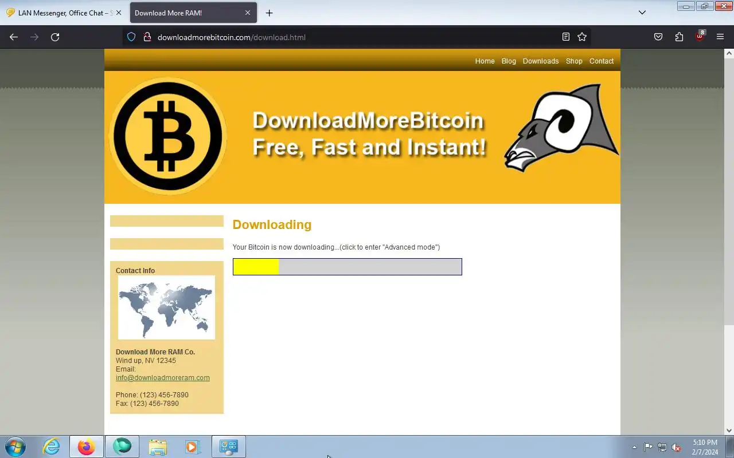Show hidden system tray icons arrow

[x=634, y=447]
